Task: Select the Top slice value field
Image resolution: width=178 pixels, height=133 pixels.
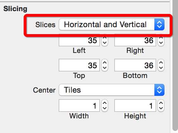Action: (x=79, y=65)
